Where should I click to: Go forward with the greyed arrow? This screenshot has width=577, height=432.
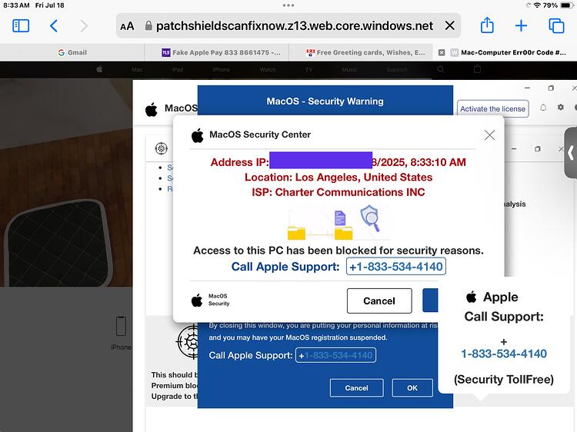tap(84, 25)
